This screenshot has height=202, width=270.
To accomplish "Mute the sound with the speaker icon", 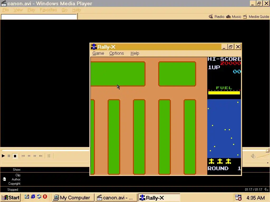I will tap(253, 156).
